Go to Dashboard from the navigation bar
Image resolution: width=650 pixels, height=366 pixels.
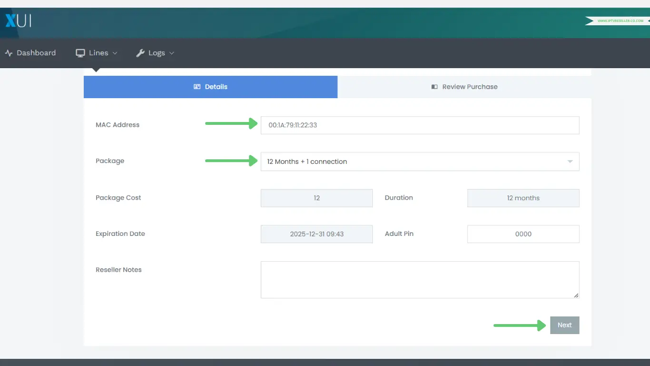point(30,53)
